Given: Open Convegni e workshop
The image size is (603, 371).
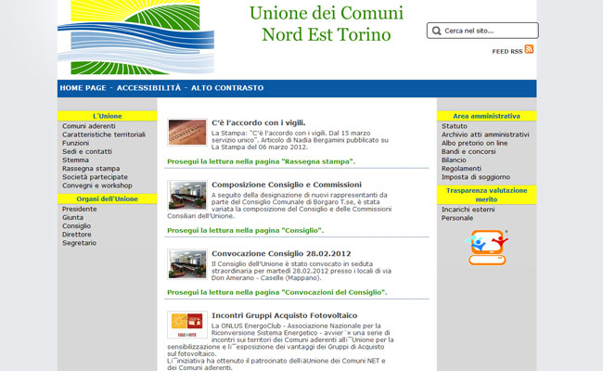Looking at the screenshot, I should (97, 185).
